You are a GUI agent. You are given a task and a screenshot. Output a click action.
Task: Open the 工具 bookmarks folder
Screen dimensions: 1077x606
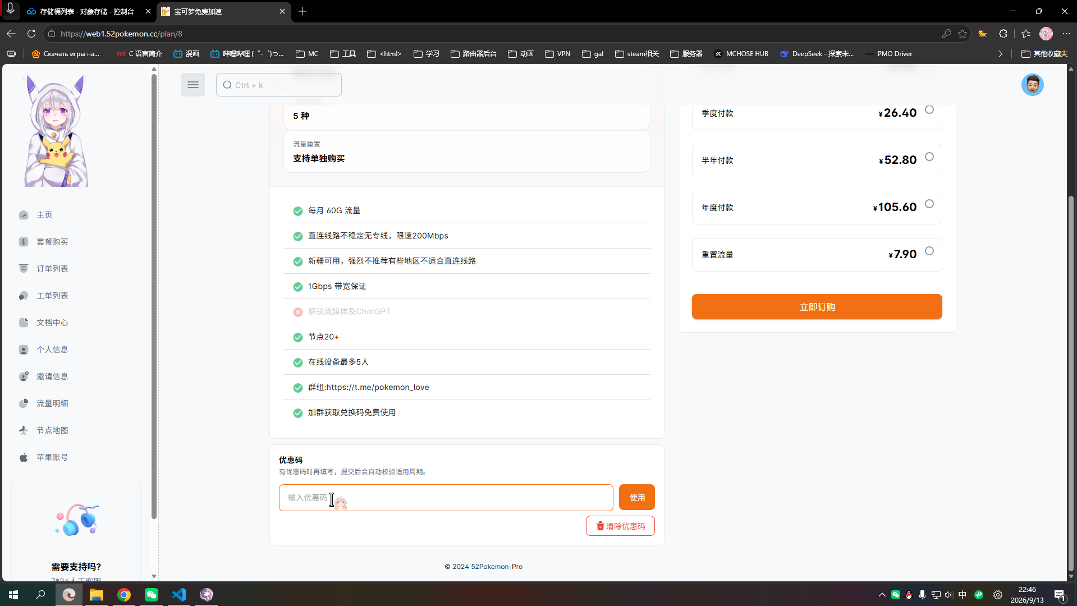[x=343, y=54]
